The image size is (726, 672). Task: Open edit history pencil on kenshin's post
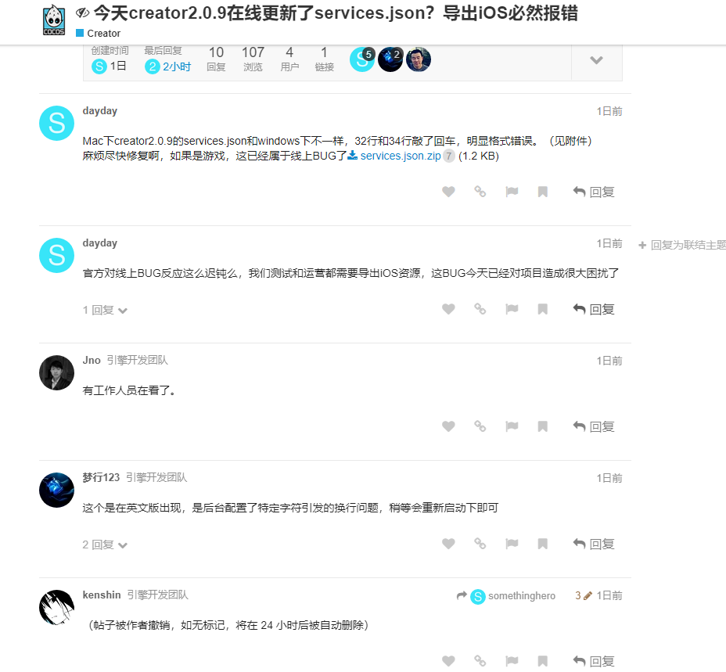tap(584, 595)
